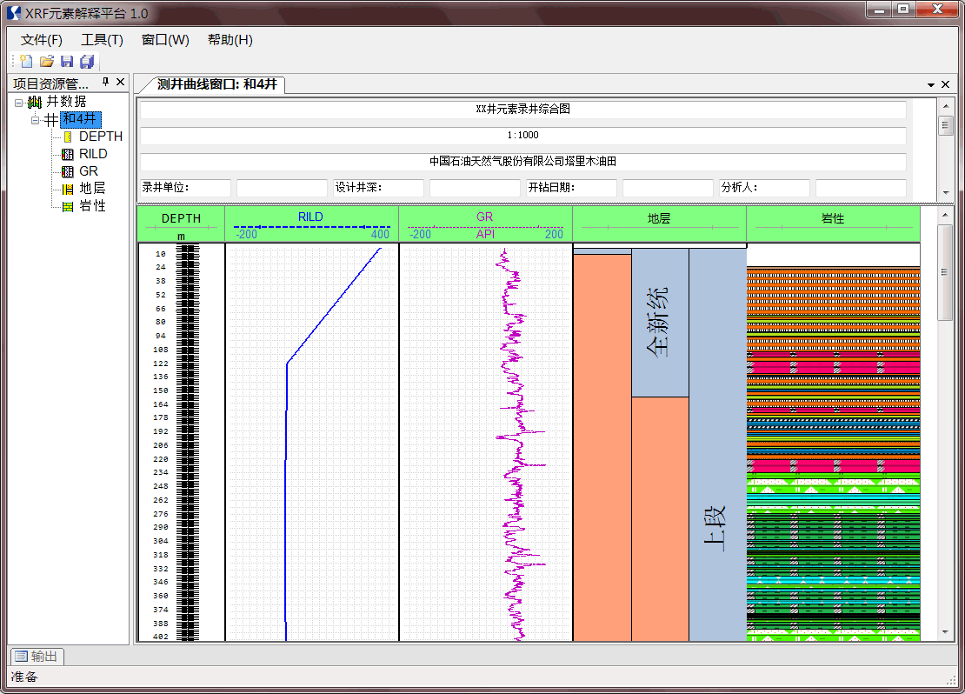Click the Save All toolbar icon
This screenshot has height=694, width=965.
[87, 62]
